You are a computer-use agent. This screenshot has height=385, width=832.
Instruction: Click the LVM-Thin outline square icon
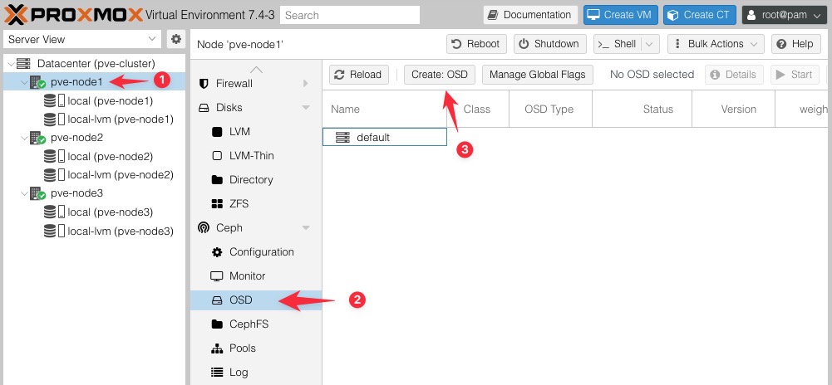217,156
